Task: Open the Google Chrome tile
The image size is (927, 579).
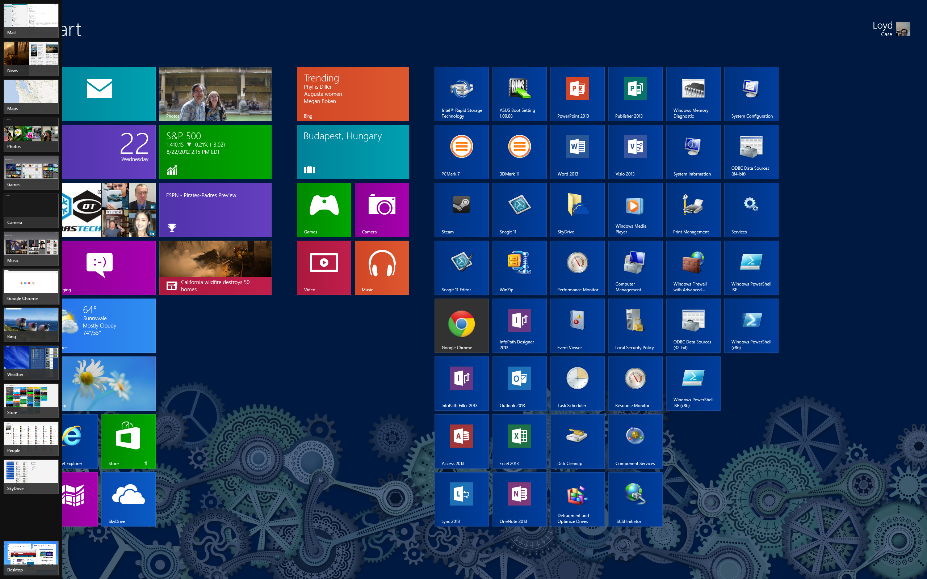Action: pyautogui.click(x=461, y=325)
